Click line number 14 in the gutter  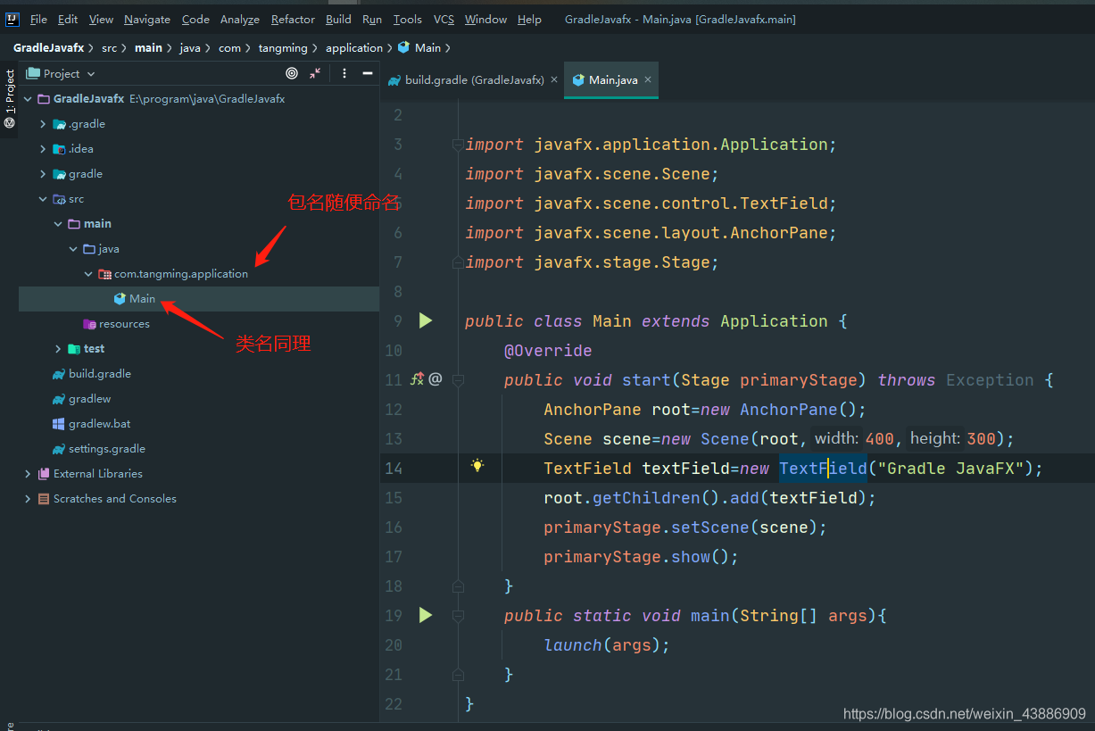pos(393,468)
